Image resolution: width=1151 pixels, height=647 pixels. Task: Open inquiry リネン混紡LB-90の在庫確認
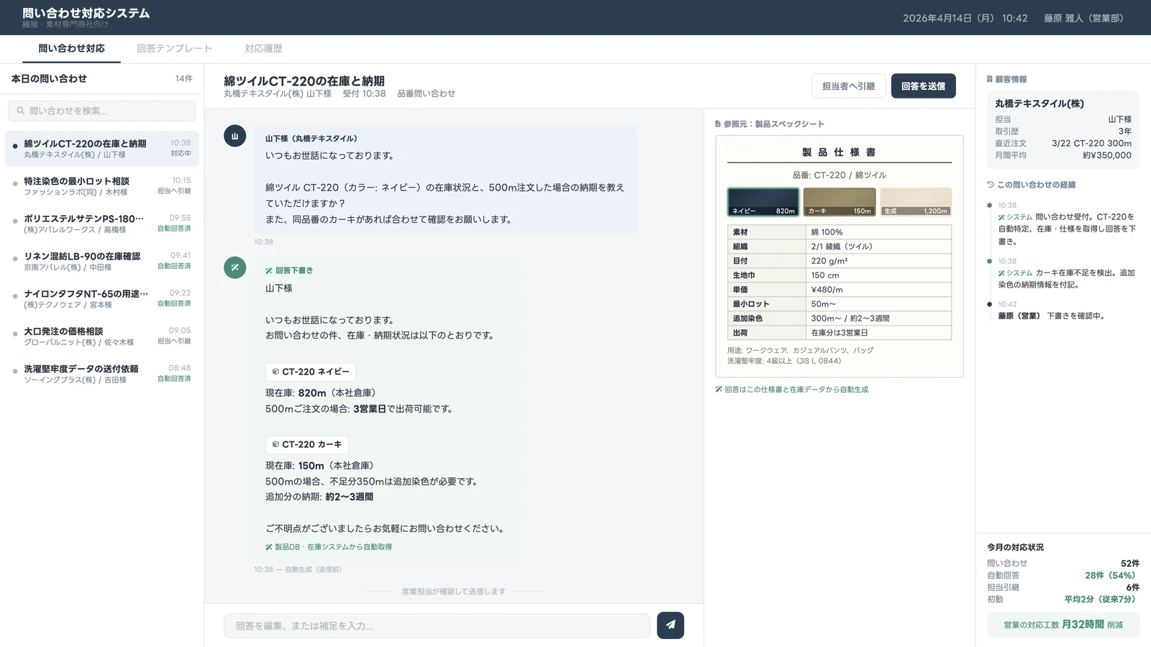[101, 261]
